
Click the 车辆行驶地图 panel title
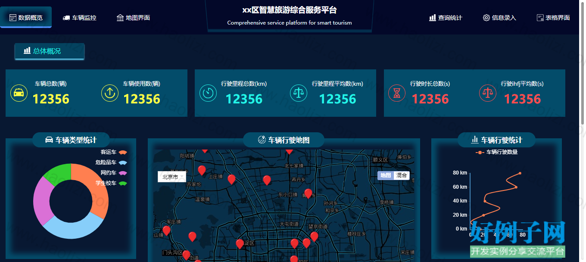[289, 140]
